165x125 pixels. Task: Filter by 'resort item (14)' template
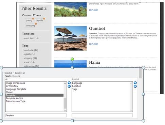[31, 38]
